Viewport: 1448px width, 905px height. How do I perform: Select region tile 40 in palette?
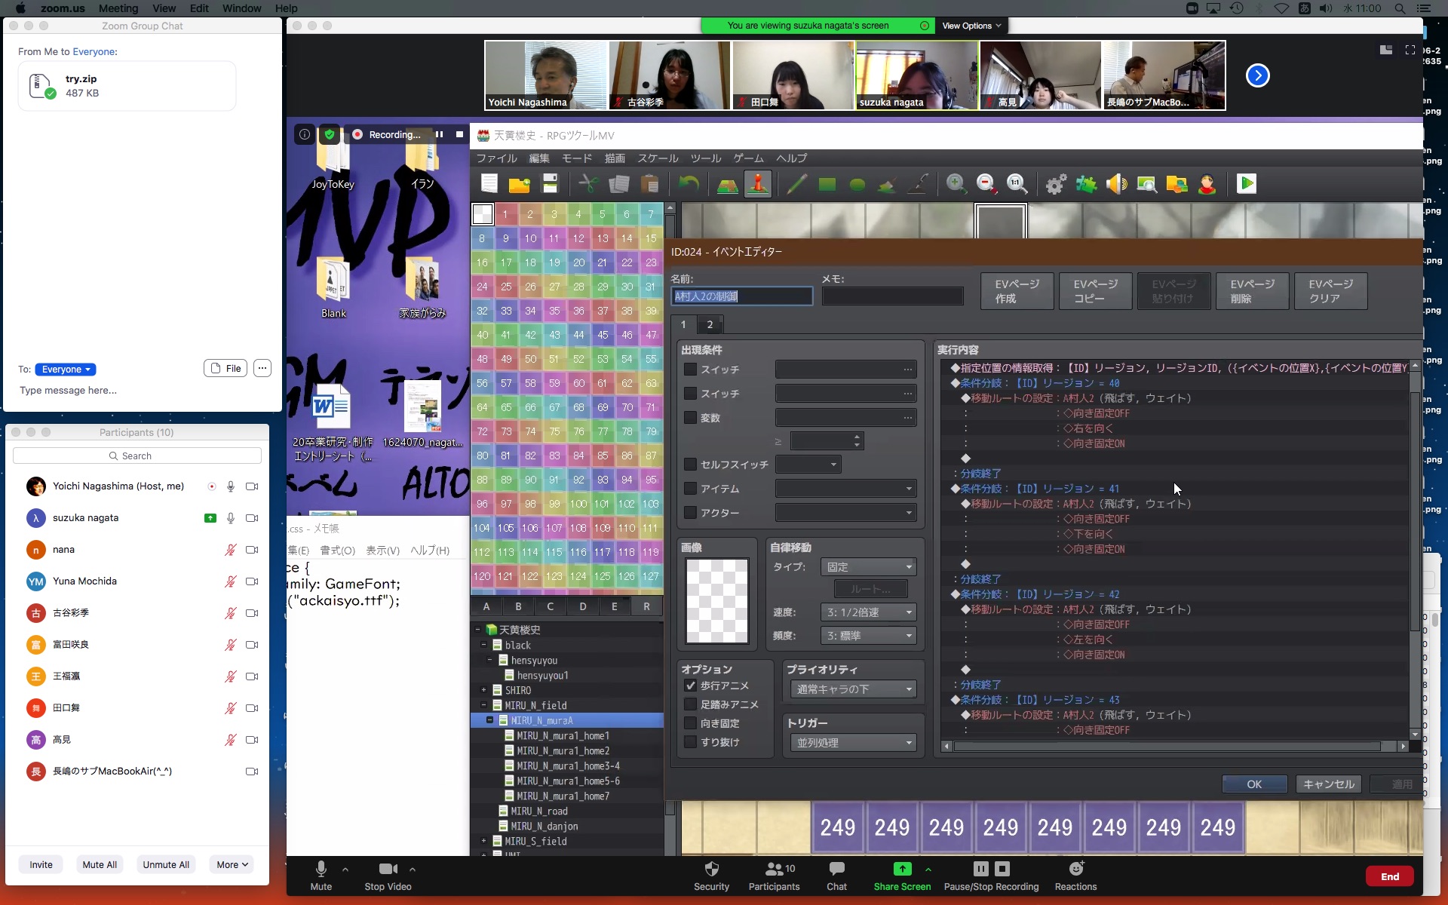[482, 335]
